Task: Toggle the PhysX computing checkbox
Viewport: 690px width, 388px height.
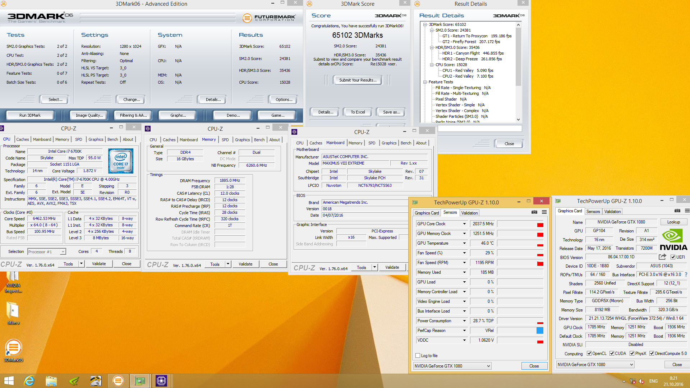Action: click(632, 354)
